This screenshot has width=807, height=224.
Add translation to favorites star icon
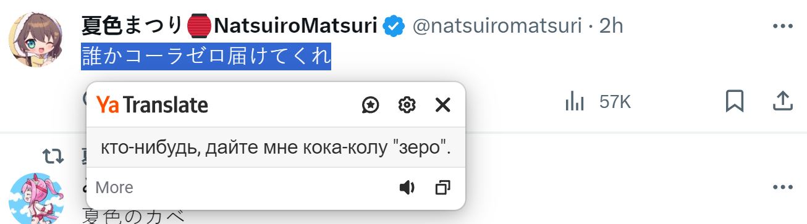[x=370, y=106]
